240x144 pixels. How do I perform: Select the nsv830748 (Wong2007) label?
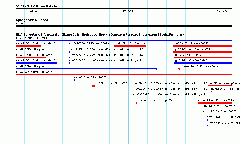(90, 77)
